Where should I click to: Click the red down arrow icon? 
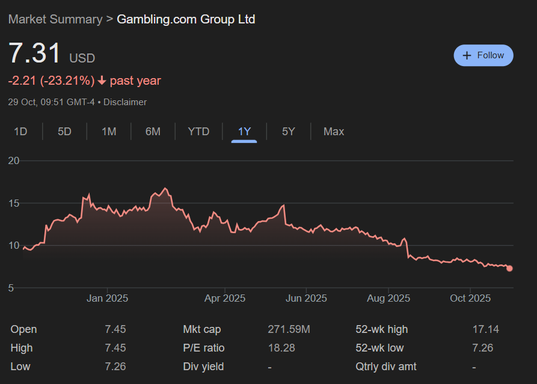click(x=102, y=81)
